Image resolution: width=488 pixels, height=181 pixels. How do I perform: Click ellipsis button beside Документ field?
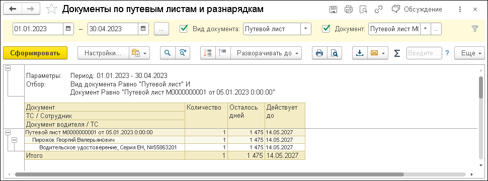(436, 29)
